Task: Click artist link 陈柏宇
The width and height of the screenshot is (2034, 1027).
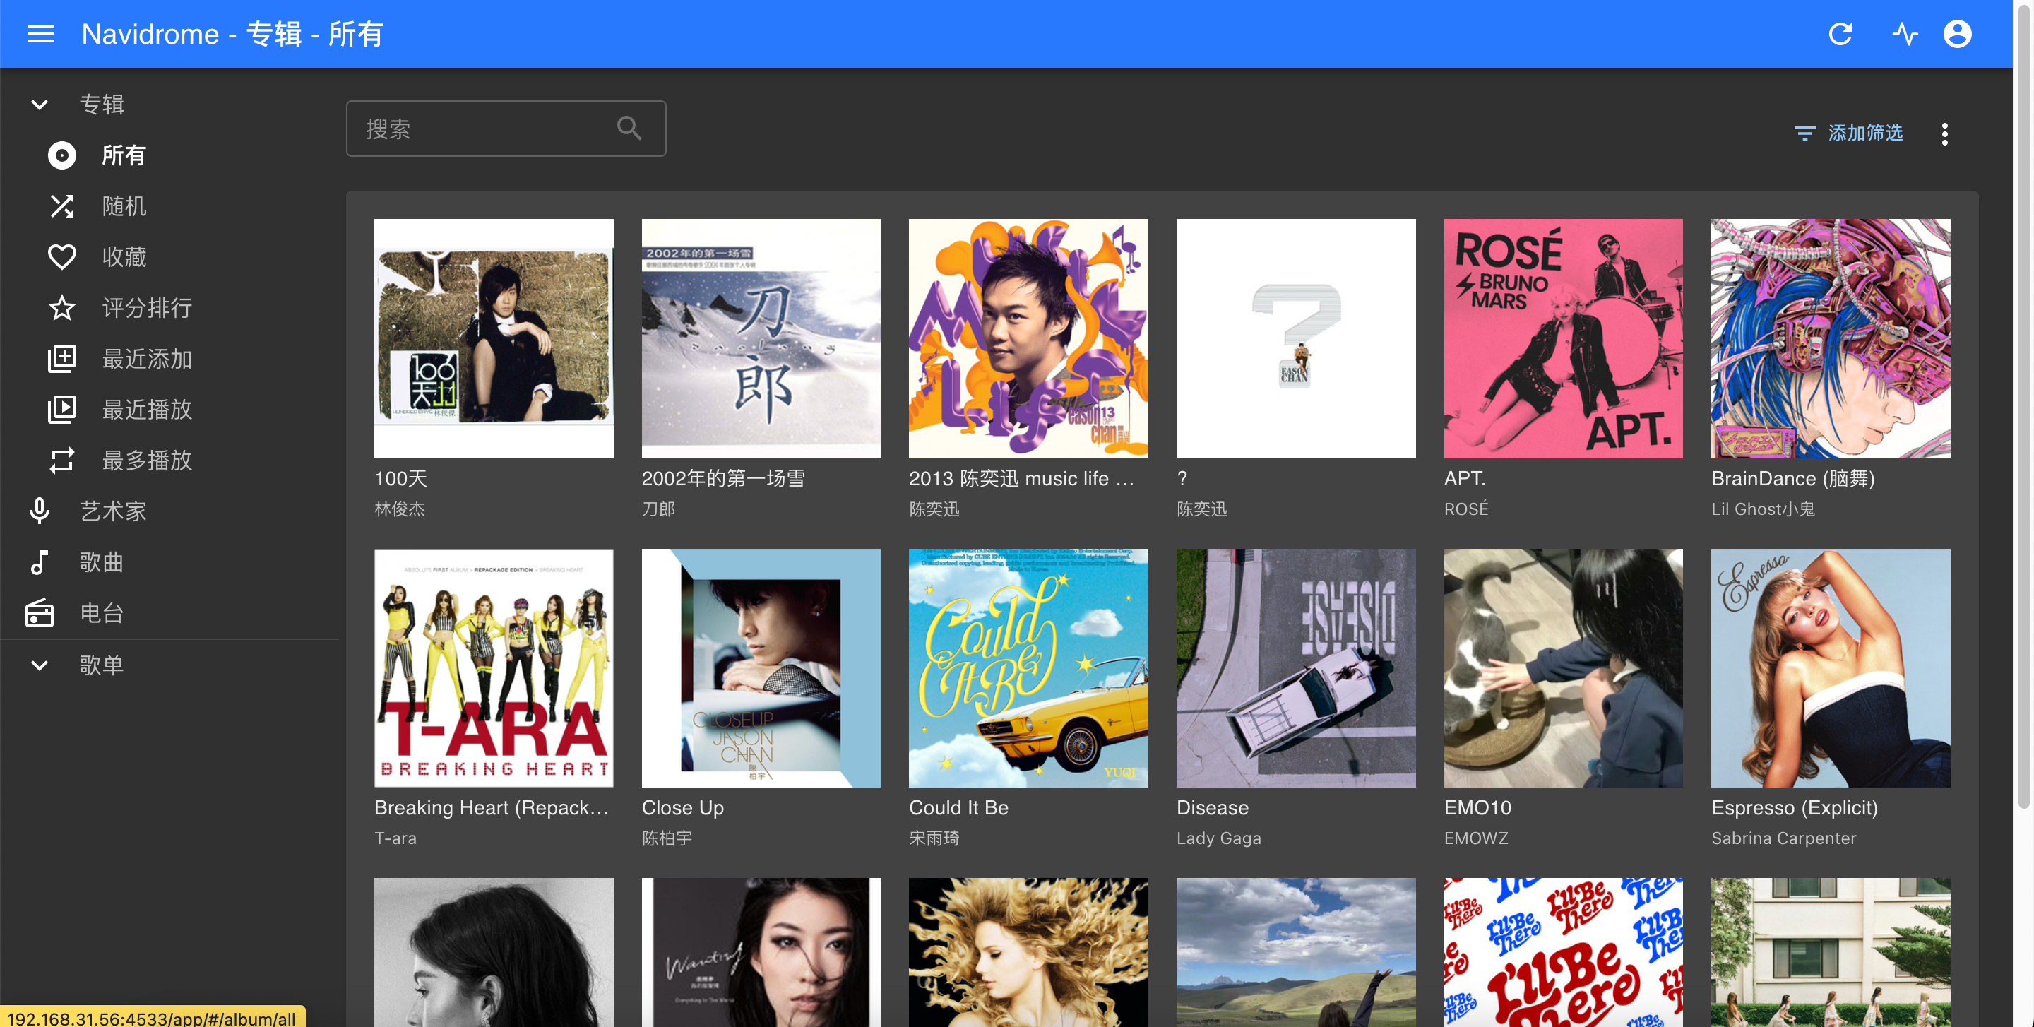Action: (667, 838)
